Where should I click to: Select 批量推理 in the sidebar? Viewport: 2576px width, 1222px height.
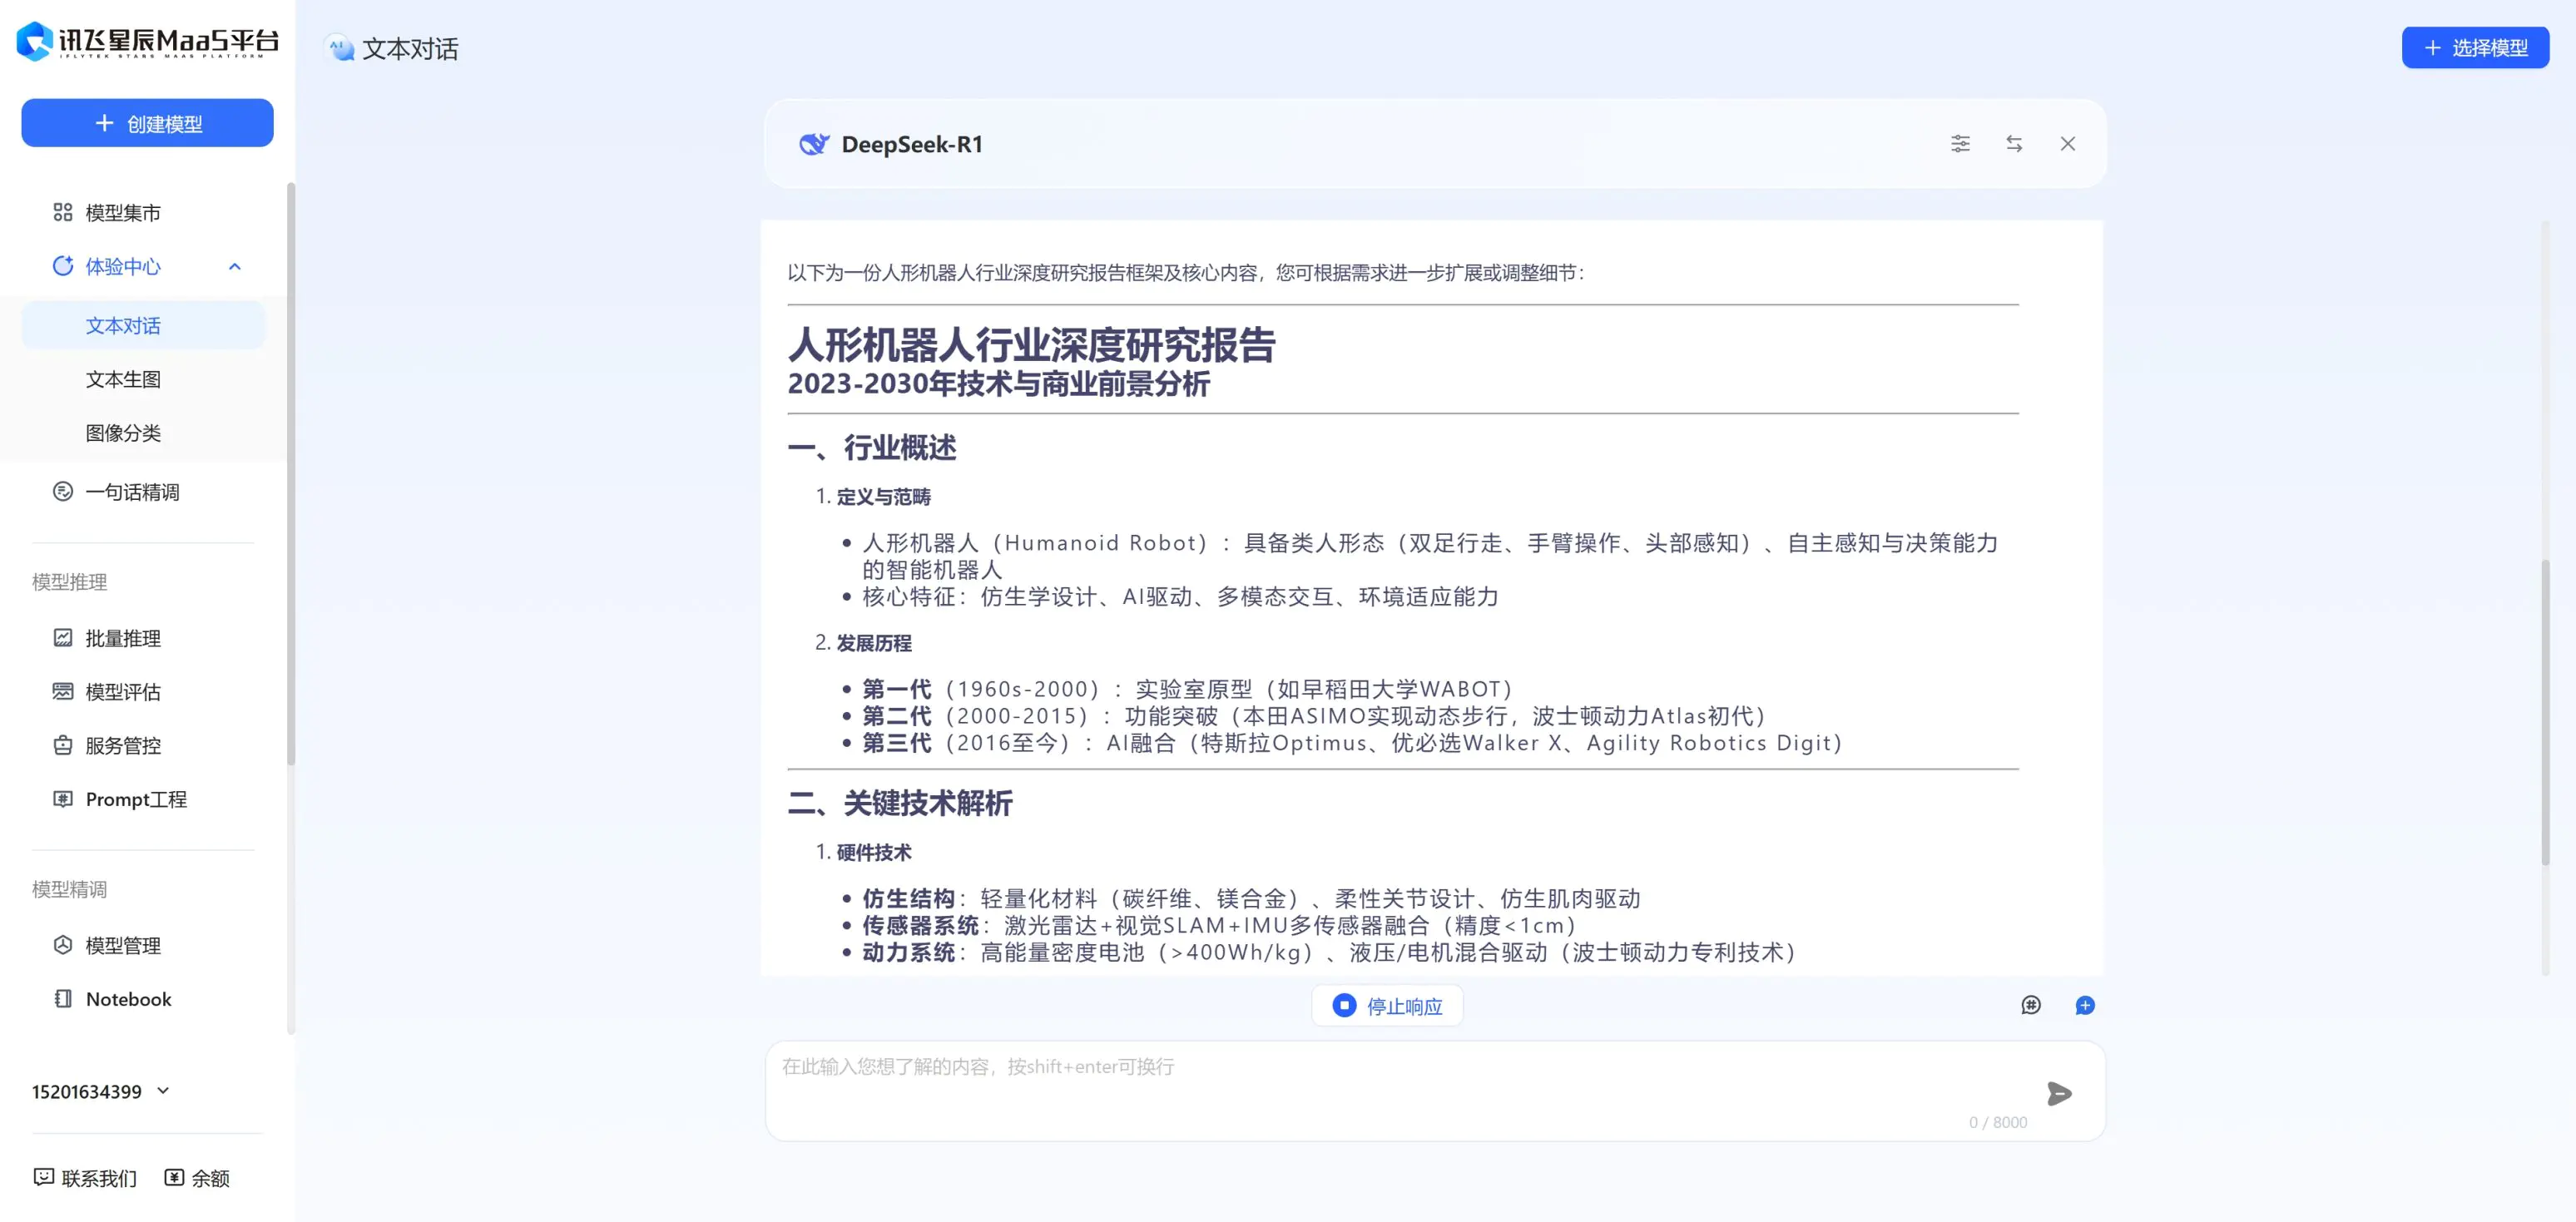coord(122,638)
